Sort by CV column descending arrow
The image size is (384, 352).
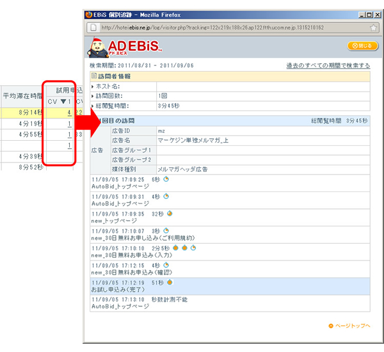pos(63,101)
